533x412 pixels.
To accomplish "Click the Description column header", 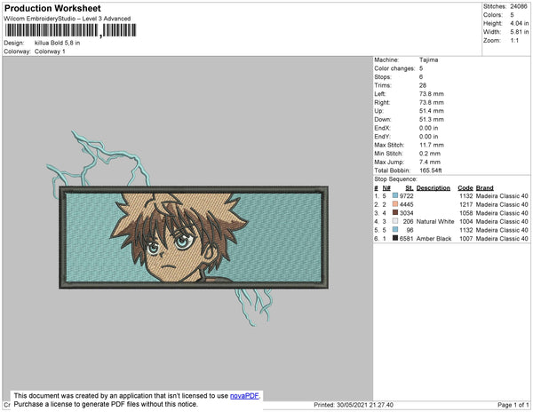I will (434, 188).
